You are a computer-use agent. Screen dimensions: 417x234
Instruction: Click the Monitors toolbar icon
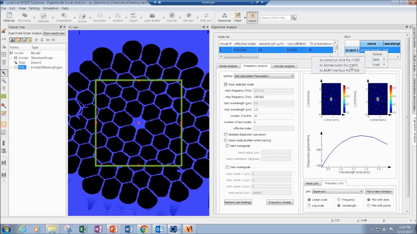coord(189,17)
